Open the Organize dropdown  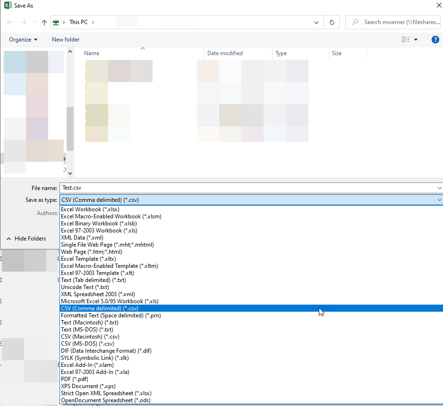click(22, 40)
